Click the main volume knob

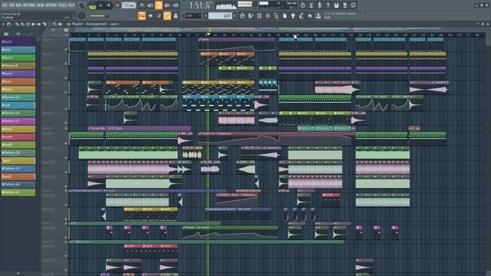[x=82, y=5]
